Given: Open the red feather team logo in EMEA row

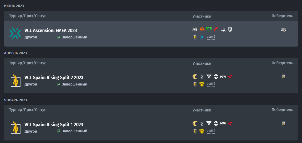Looking at the screenshot, I should tap(216, 30).
